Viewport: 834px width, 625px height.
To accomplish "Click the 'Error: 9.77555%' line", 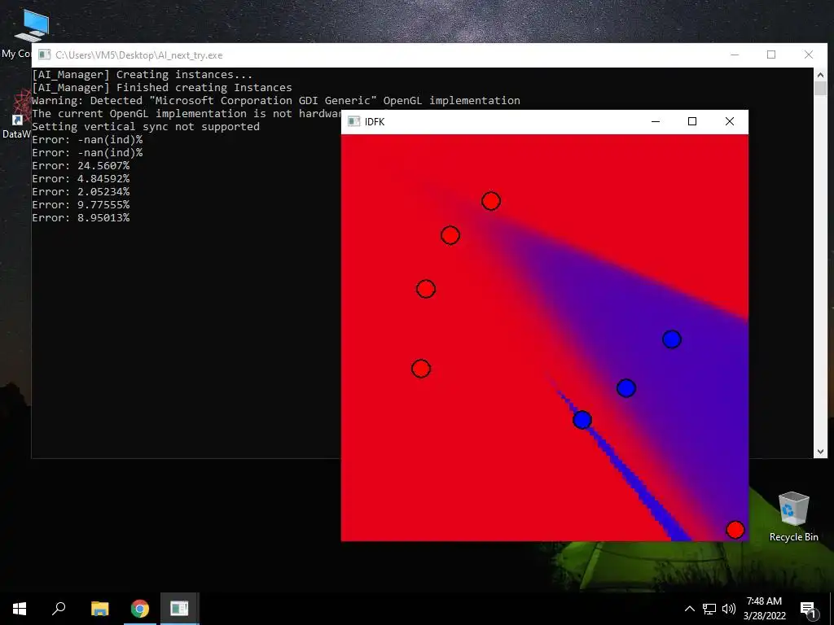I will 81,204.
